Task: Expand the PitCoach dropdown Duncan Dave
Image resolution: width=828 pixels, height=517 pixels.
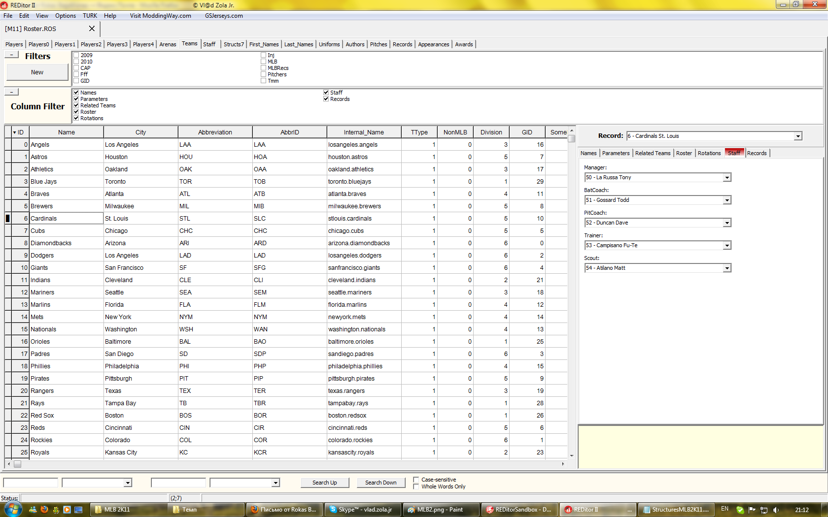Action: click(727, 223)
